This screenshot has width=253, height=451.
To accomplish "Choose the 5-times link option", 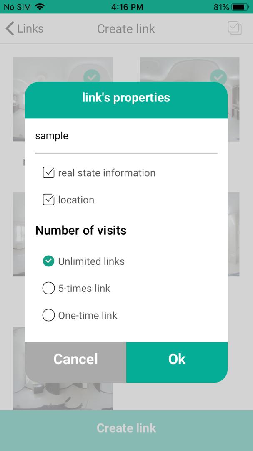I will click(x=49, y=289).
